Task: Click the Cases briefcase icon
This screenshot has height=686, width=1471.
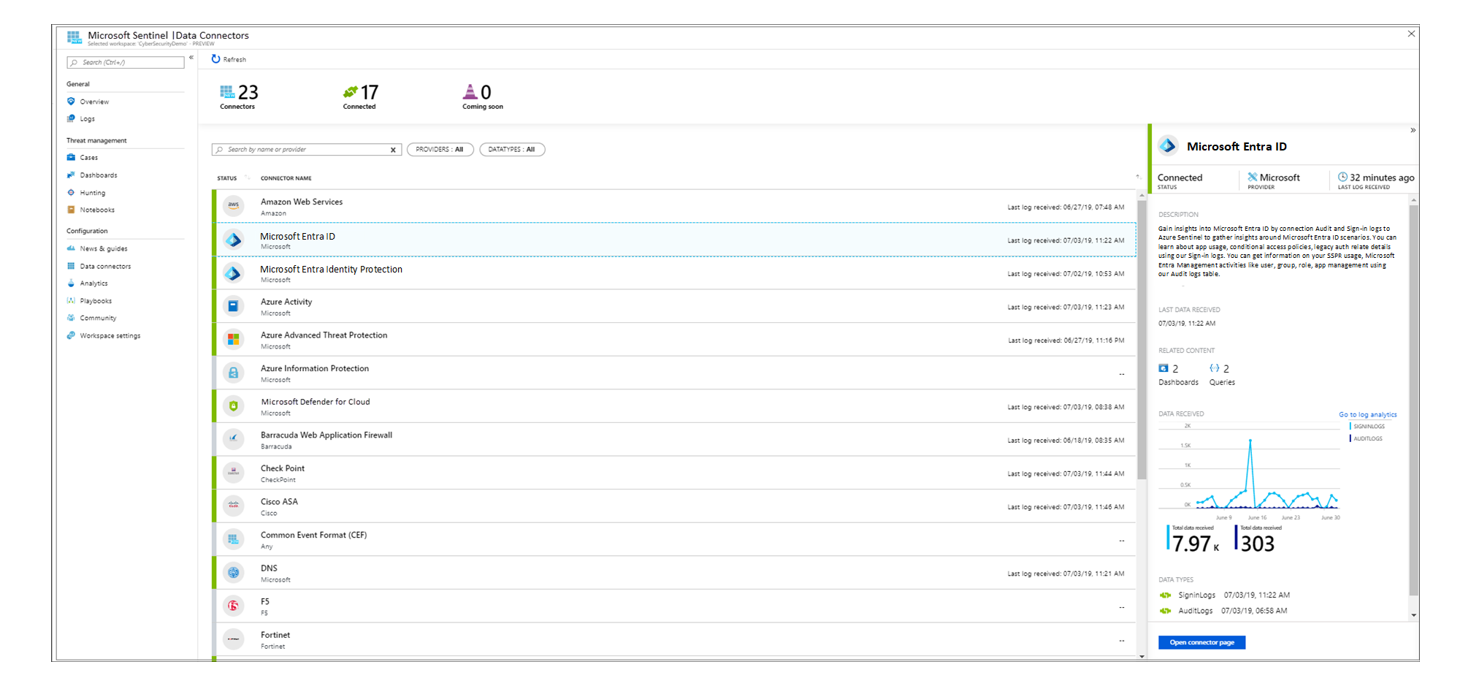Action: [x=71, y=157]
